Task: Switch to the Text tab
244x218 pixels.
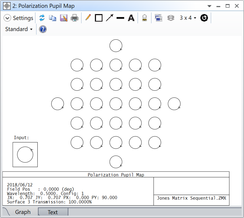Action: (x=53, y=212)
